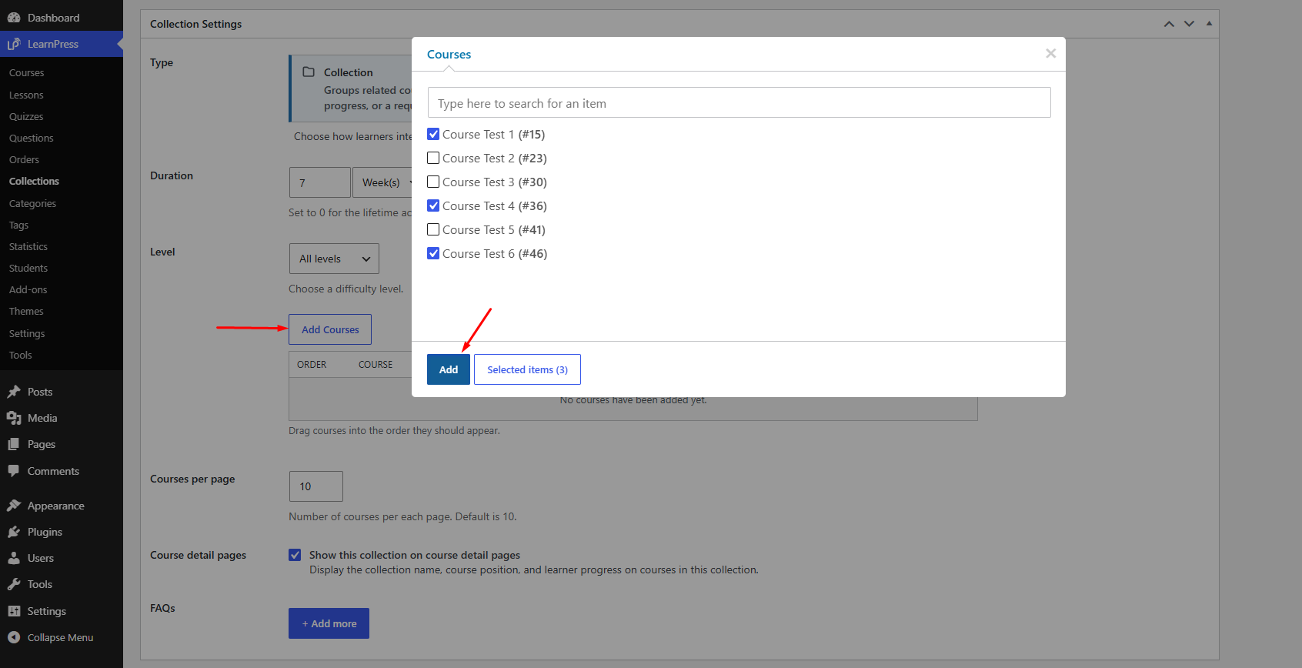Open LearnPress Settings submenu item
Screen dimensions: 1302x668
[x=27, y=333]
